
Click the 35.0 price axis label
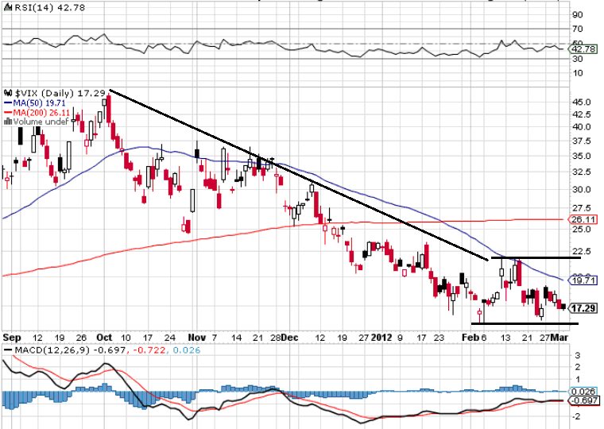coord(582,156)
